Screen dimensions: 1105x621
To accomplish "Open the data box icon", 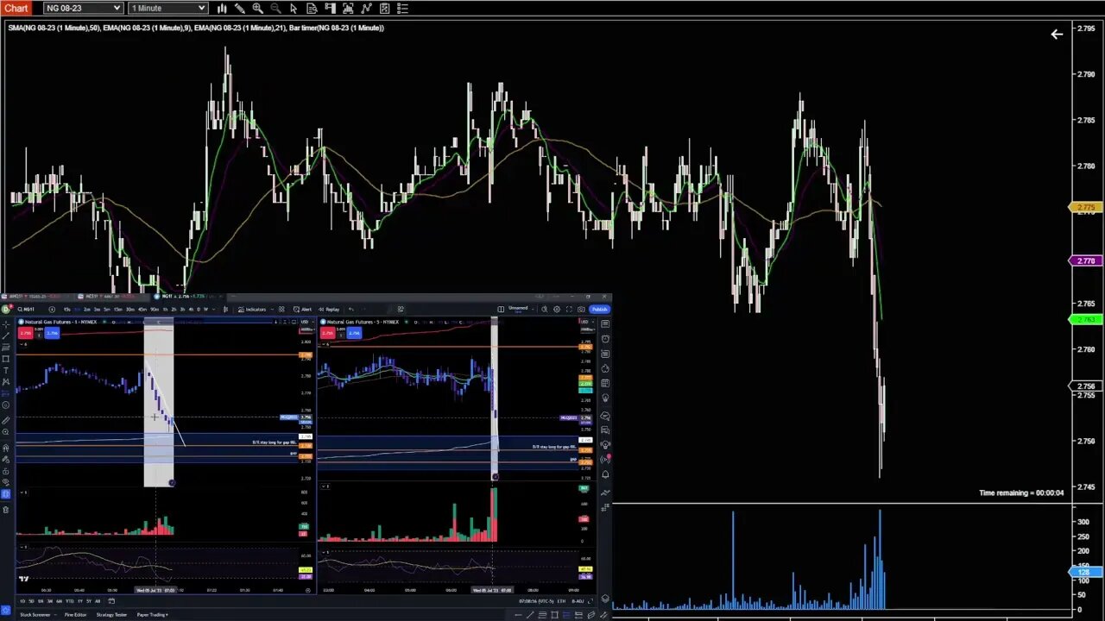I will (x=312, y=8).
